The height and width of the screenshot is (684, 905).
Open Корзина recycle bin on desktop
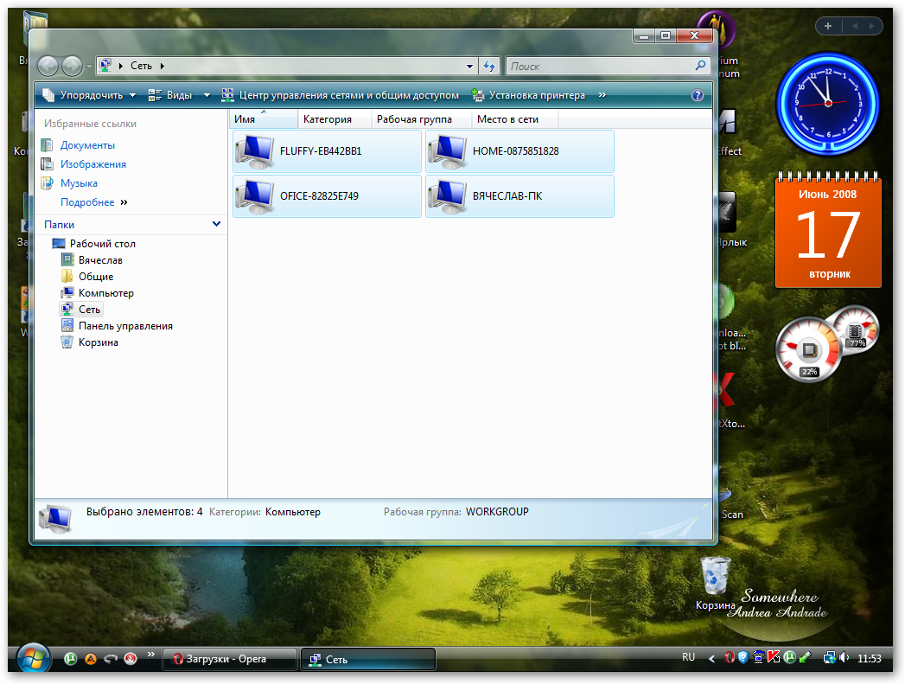coord(716,575)
